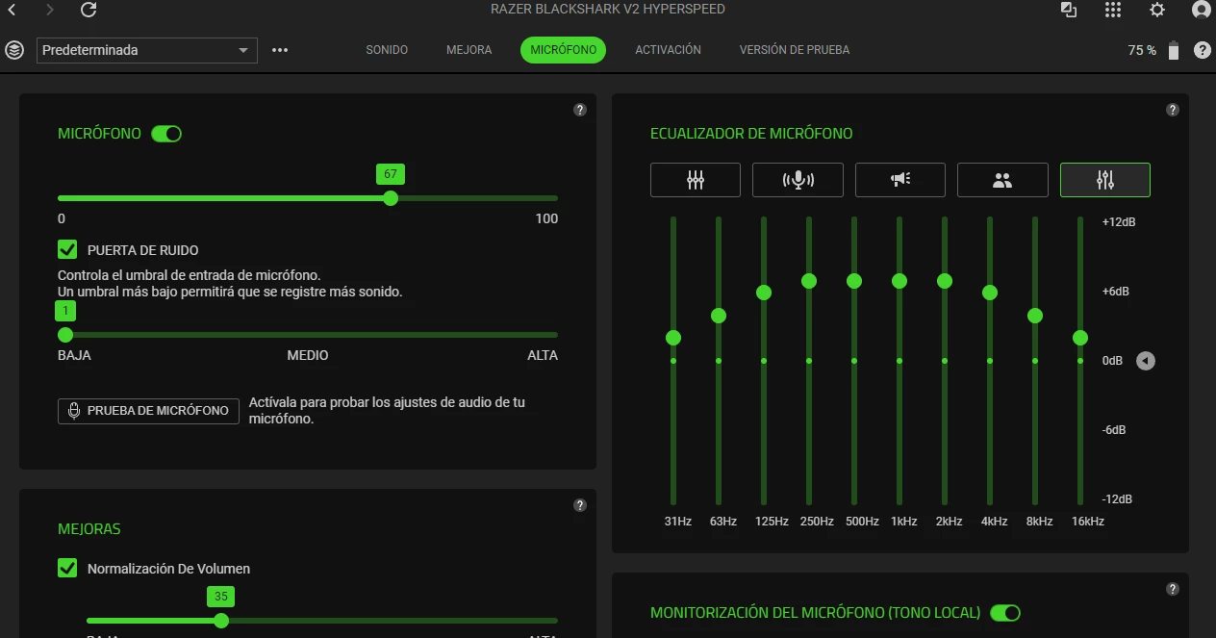Go forward with the right arrow
The image size is (1216, 638).
pos(50,10)
